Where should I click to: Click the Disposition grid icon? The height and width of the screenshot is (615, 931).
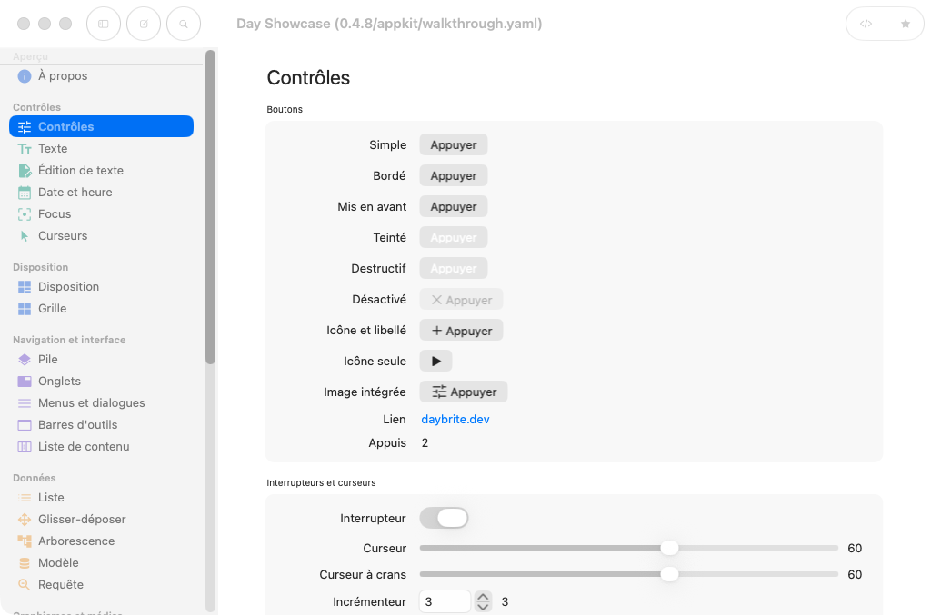(x=25, y=287)
